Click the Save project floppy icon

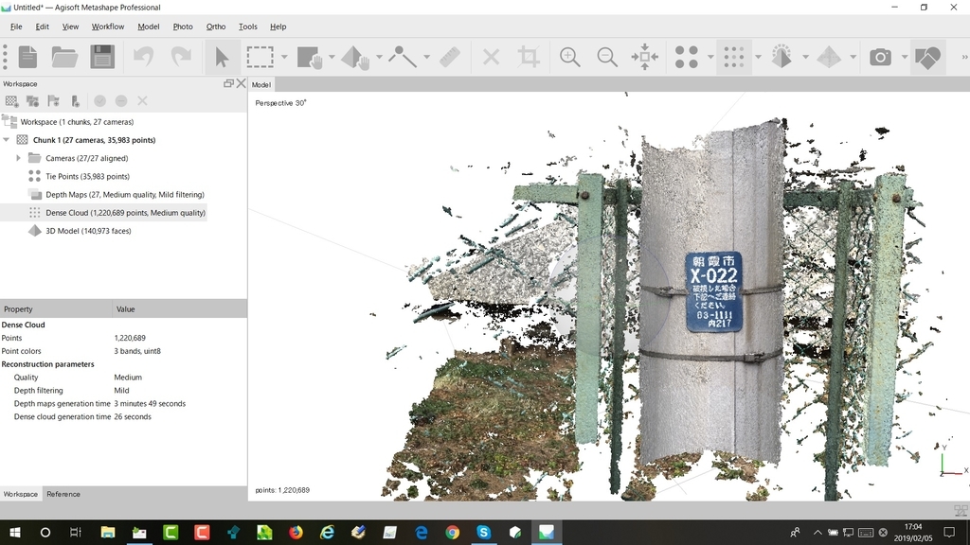pyautogui.click(x=102, y=57)
